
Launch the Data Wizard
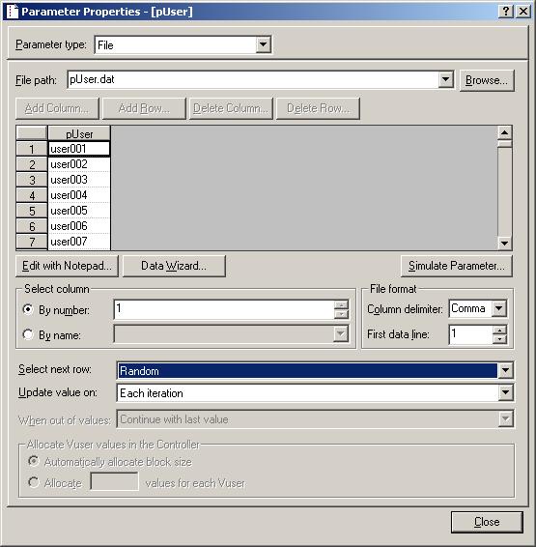pyautogui.click(x=174, y=266)
